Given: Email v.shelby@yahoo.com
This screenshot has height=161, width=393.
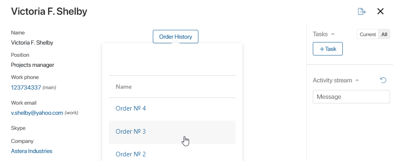Looking at the screenshot, I should (37, 113).
